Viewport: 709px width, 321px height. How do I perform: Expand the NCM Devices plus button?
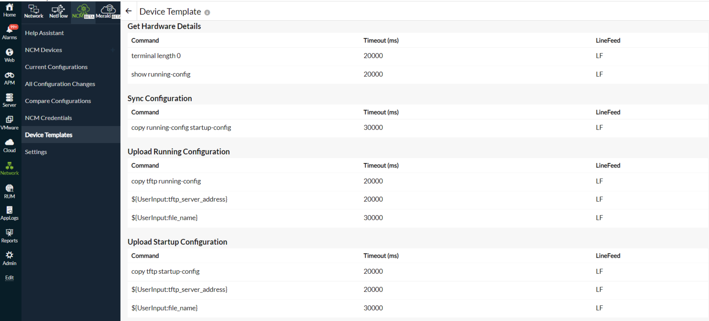[x=113, y=50]
